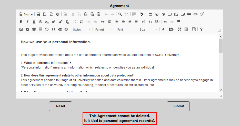Insert an Image into the agreement
This screenshot has height=126, width=240.
(21, 29)
